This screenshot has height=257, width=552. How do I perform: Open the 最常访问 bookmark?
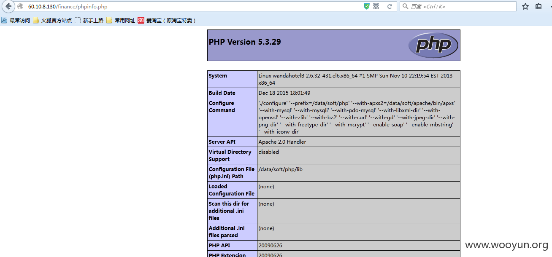(16, 20)
